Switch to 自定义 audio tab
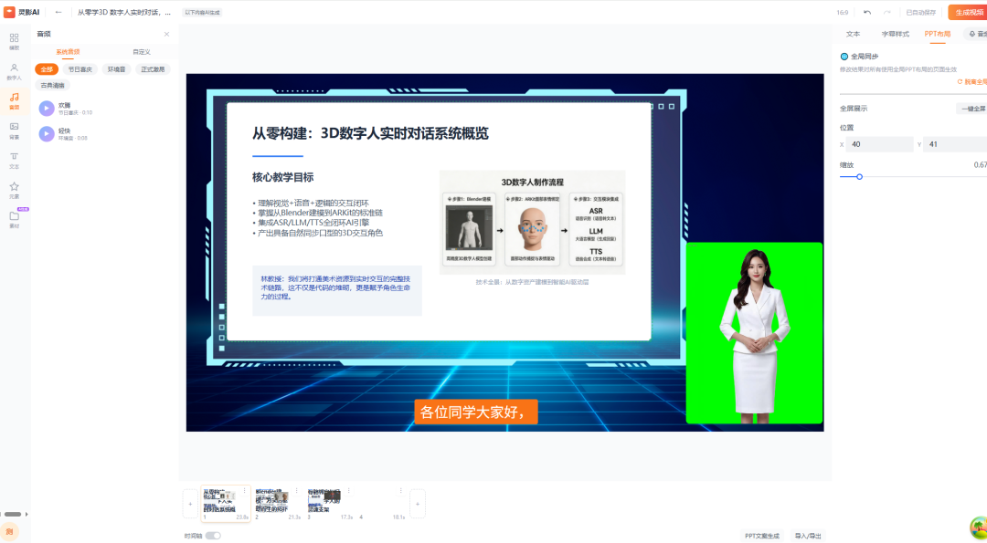This screenshot has height=543, width=987. (142, 52)
